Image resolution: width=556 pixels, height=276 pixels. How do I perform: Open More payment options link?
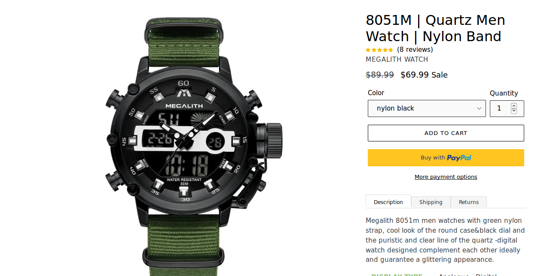pyautogui.click(x=446, y=177)
